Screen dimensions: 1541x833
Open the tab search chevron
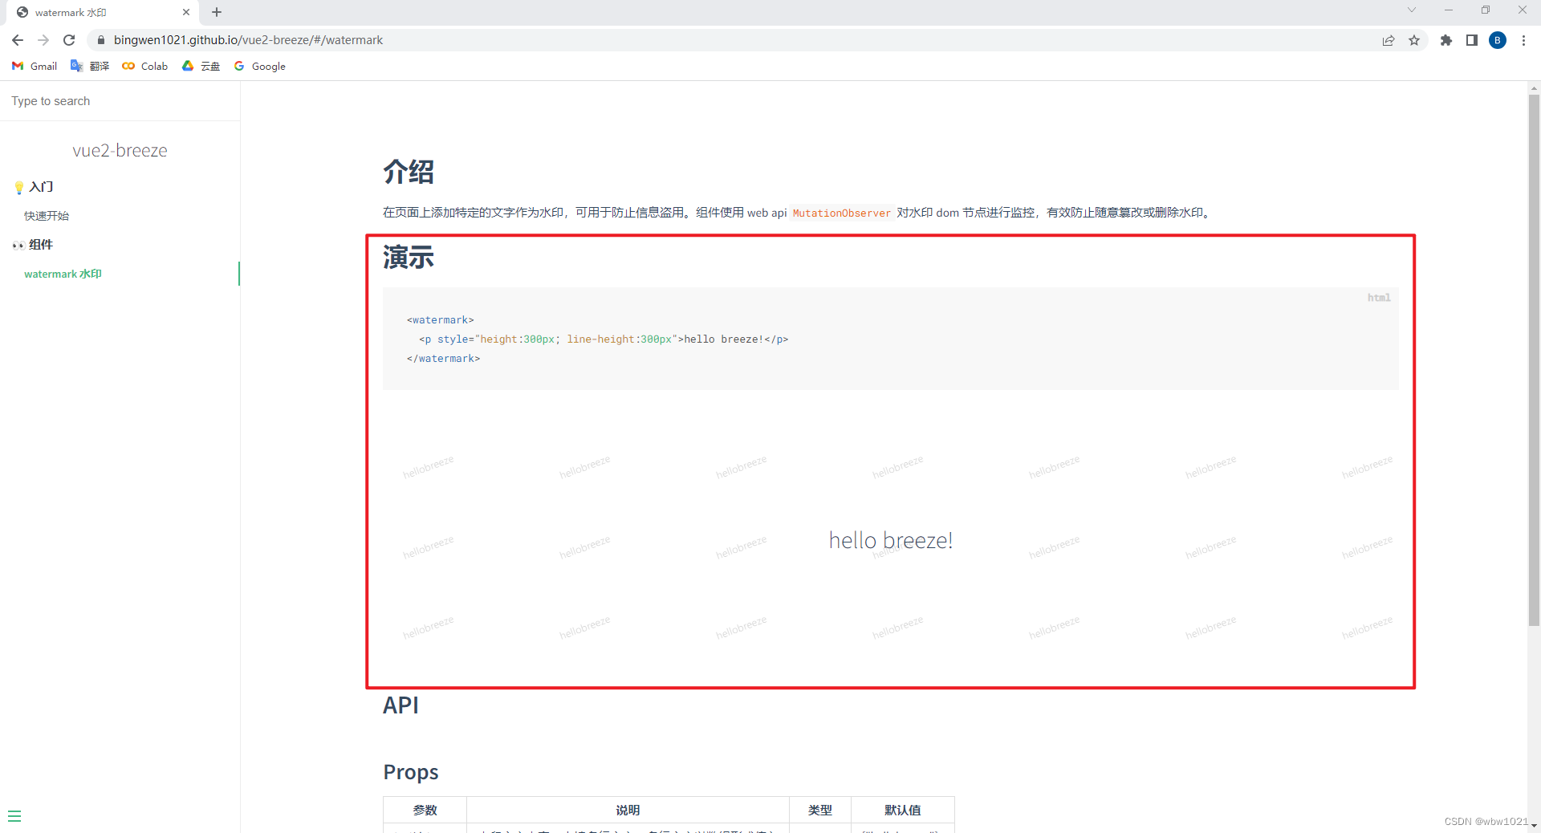point(1411,10)
